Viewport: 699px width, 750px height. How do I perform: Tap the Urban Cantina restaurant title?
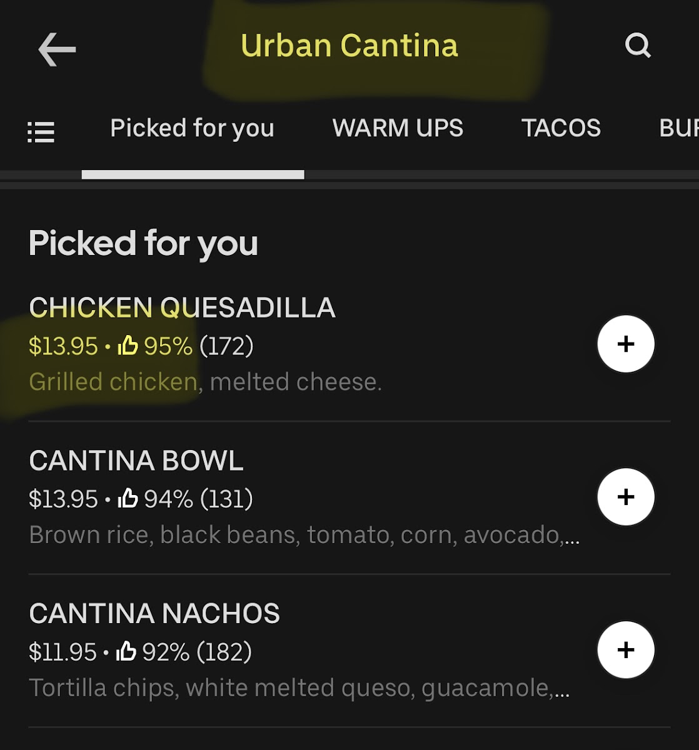(349, 46)
